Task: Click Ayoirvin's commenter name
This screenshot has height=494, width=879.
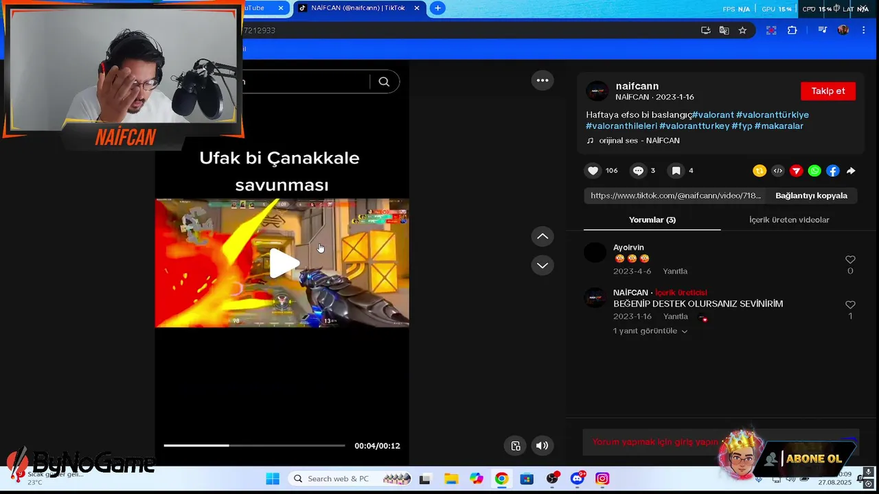Action: (x=628, y=248)
